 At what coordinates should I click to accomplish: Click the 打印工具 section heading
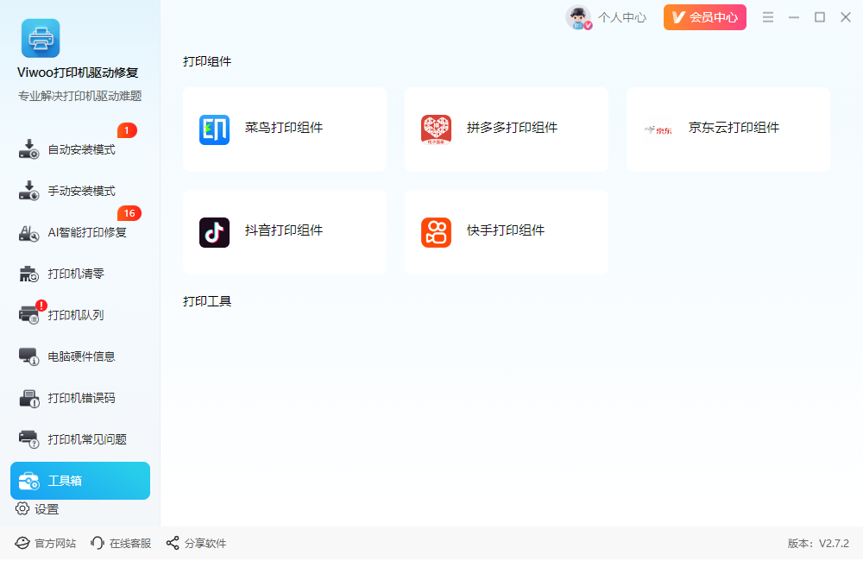pos(207,302)
